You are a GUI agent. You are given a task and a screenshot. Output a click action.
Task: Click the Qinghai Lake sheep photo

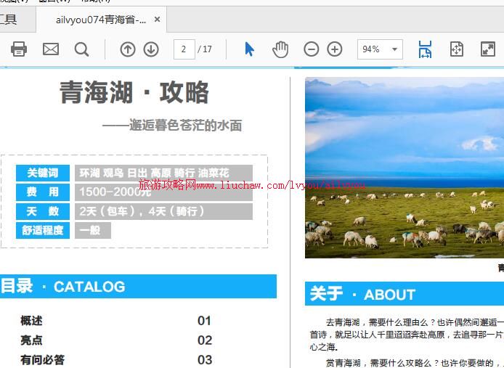[x=404, y=167]
